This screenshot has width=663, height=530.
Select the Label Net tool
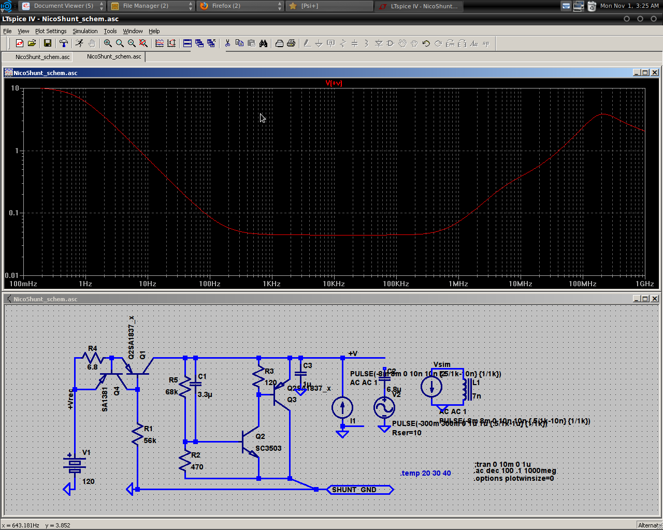click(x=331, y=43)
